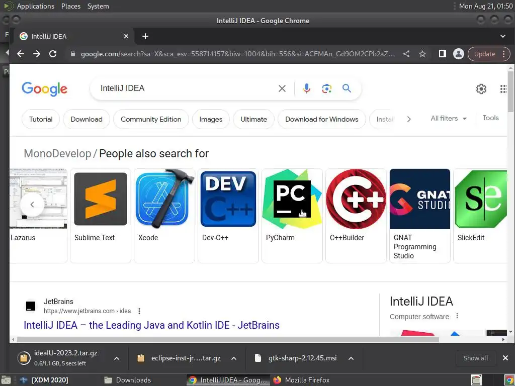Open JetBrains result options menu
515x386 pixels.
point(139,311)
